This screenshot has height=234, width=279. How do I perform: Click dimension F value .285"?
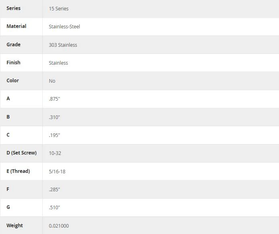pos(54,190)
